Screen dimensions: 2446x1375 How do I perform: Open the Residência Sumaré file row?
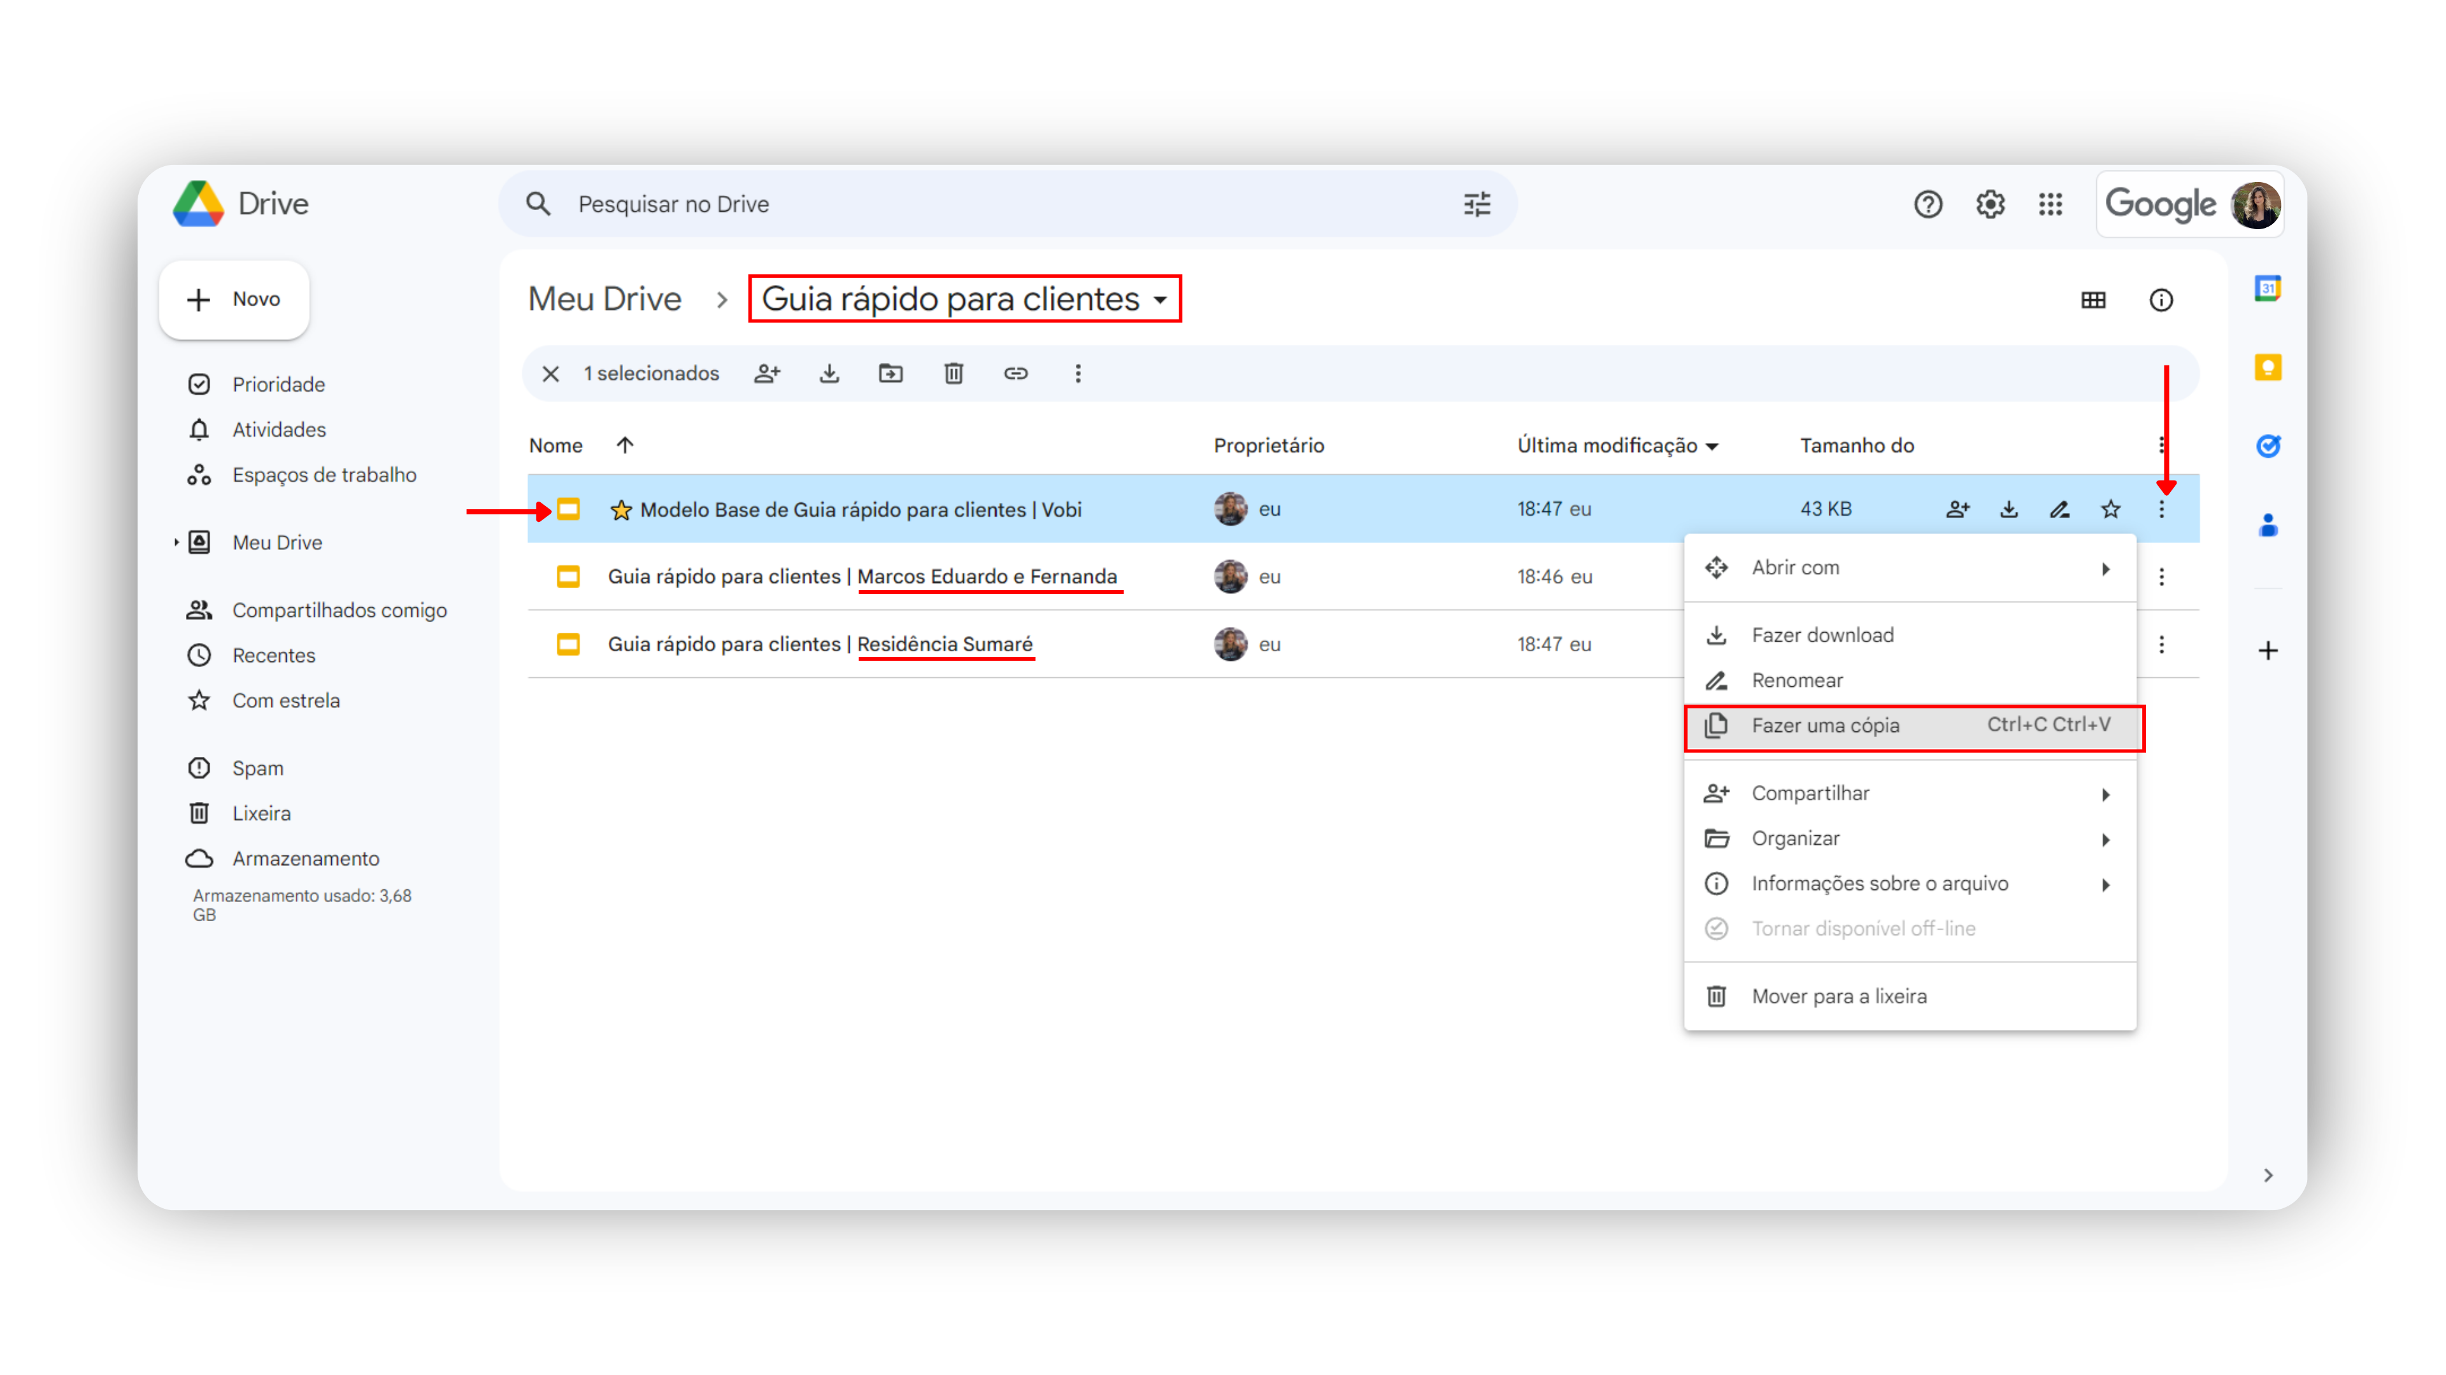tap(819, 644)
